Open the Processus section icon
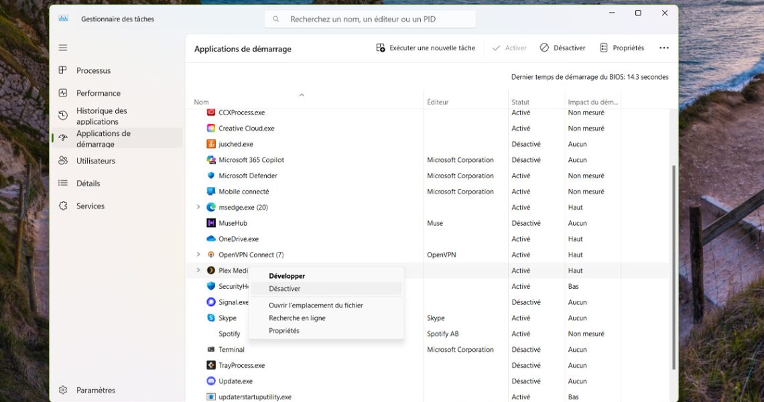The image size is (764, 402). (63, 70)
